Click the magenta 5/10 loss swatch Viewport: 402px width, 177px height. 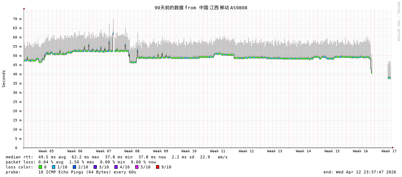click(137, 167)
